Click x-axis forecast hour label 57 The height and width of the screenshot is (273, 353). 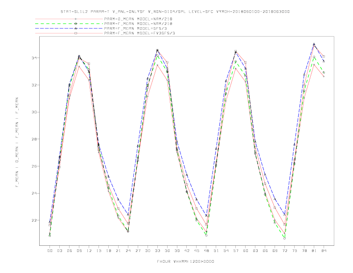(236, 251)
